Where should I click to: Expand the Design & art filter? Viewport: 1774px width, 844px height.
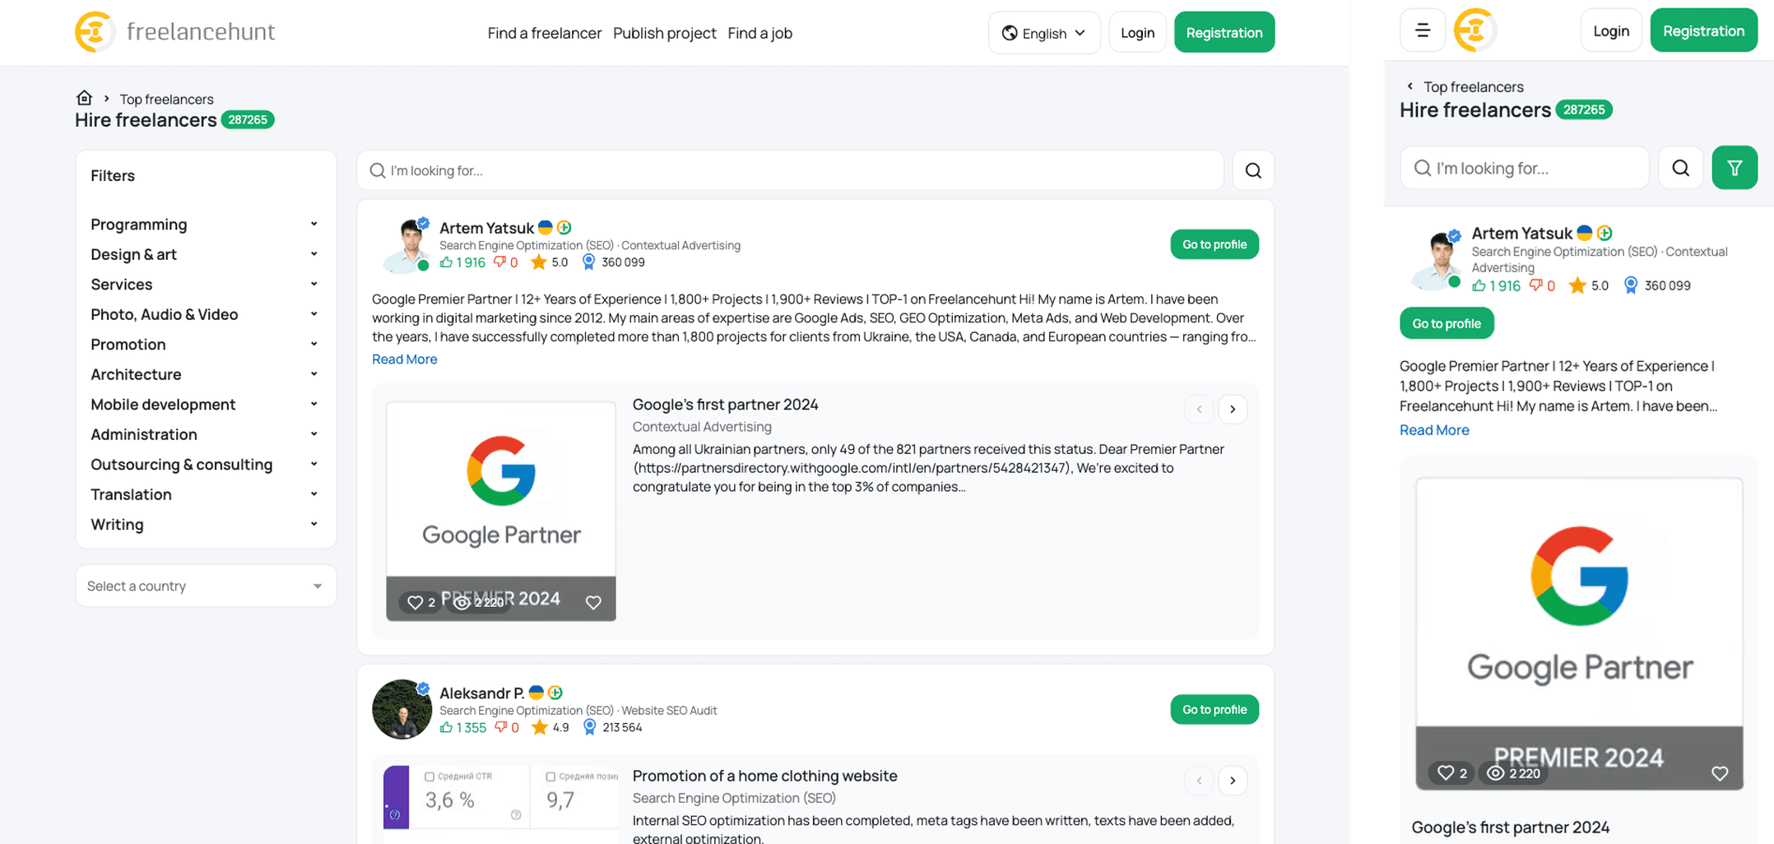click(x=205, y=254)
